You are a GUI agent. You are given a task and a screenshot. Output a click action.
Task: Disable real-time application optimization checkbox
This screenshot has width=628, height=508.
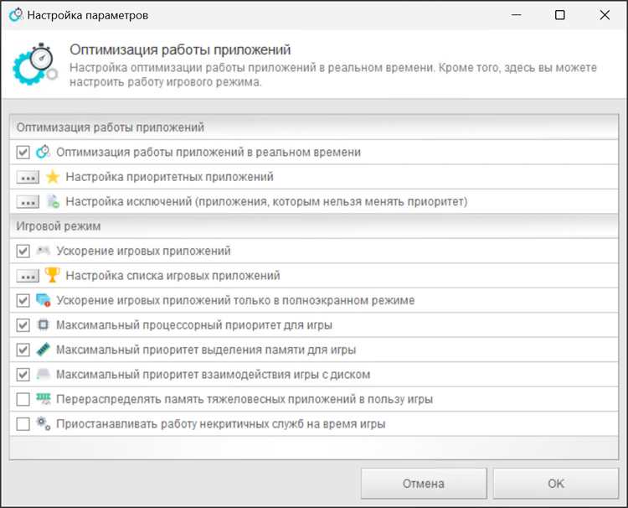coord(23,153)
